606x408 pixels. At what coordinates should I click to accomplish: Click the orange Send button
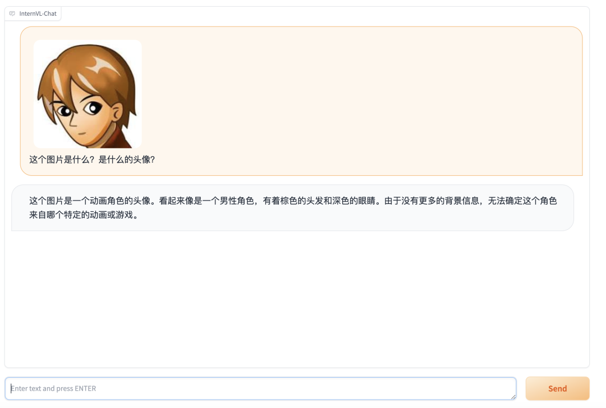point(557,388)
